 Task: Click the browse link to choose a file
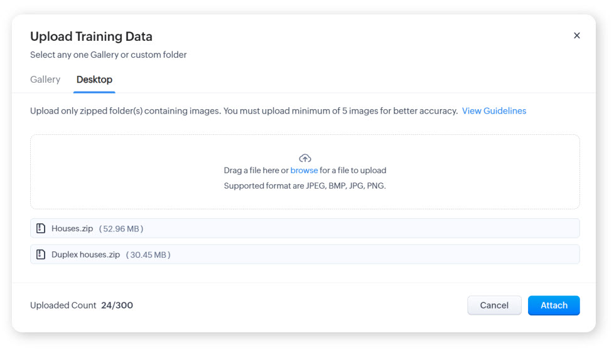click(x=304, y=171)
